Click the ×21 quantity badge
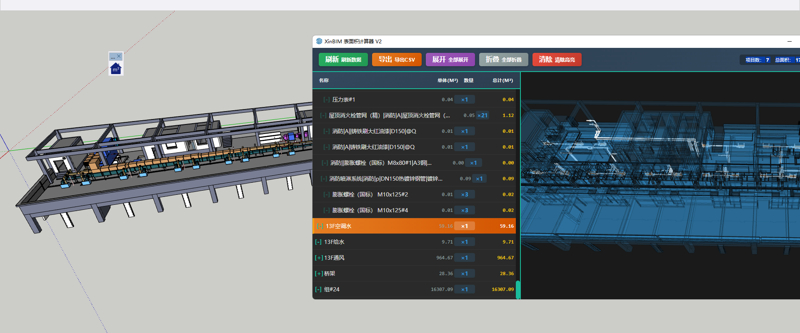800x333 pixels. click(482, 115)
